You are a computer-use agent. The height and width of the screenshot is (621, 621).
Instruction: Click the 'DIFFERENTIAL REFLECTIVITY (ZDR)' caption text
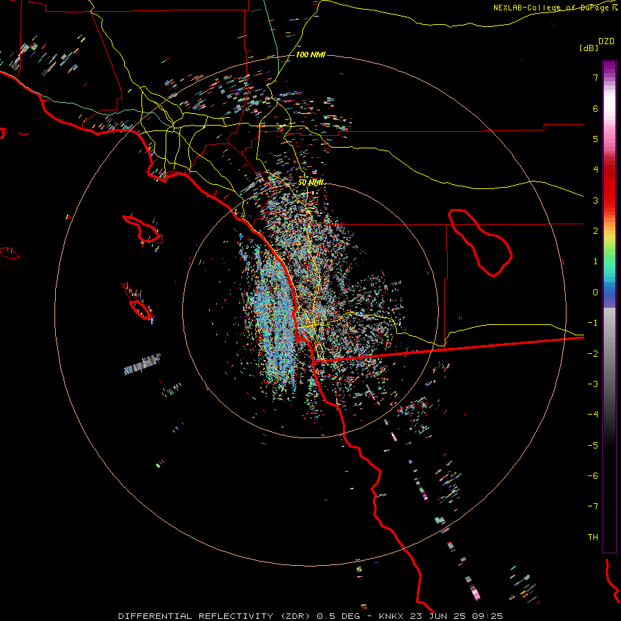[x=216, y=616]
